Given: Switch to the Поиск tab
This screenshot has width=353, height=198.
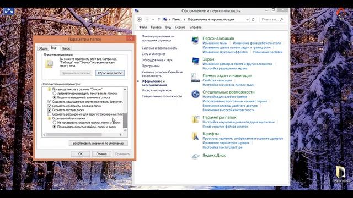Looking at the screenshot, I should click(x=66, y=48).
